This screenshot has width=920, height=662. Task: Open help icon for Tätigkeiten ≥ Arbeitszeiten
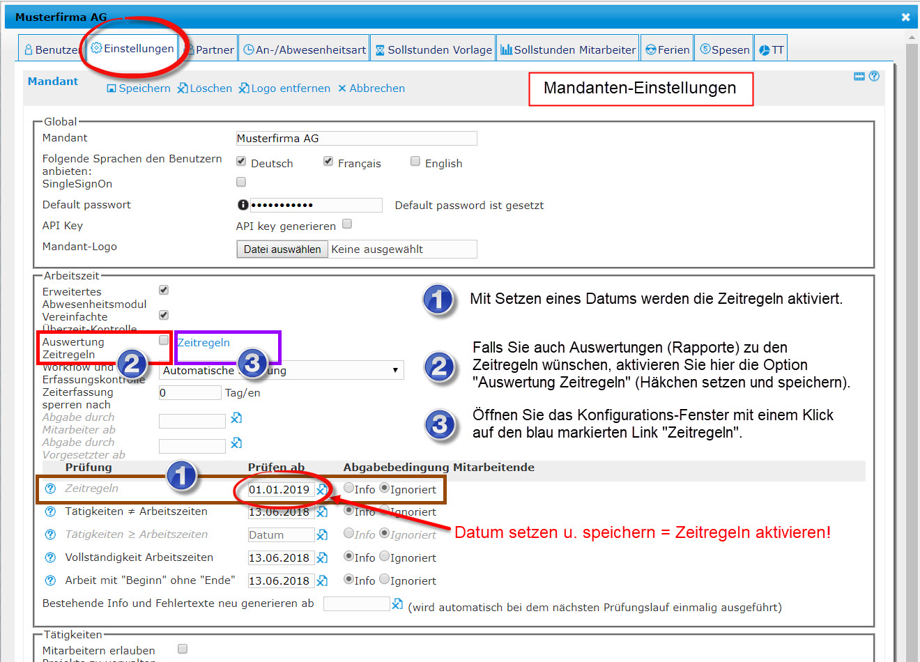click(50, 534)
